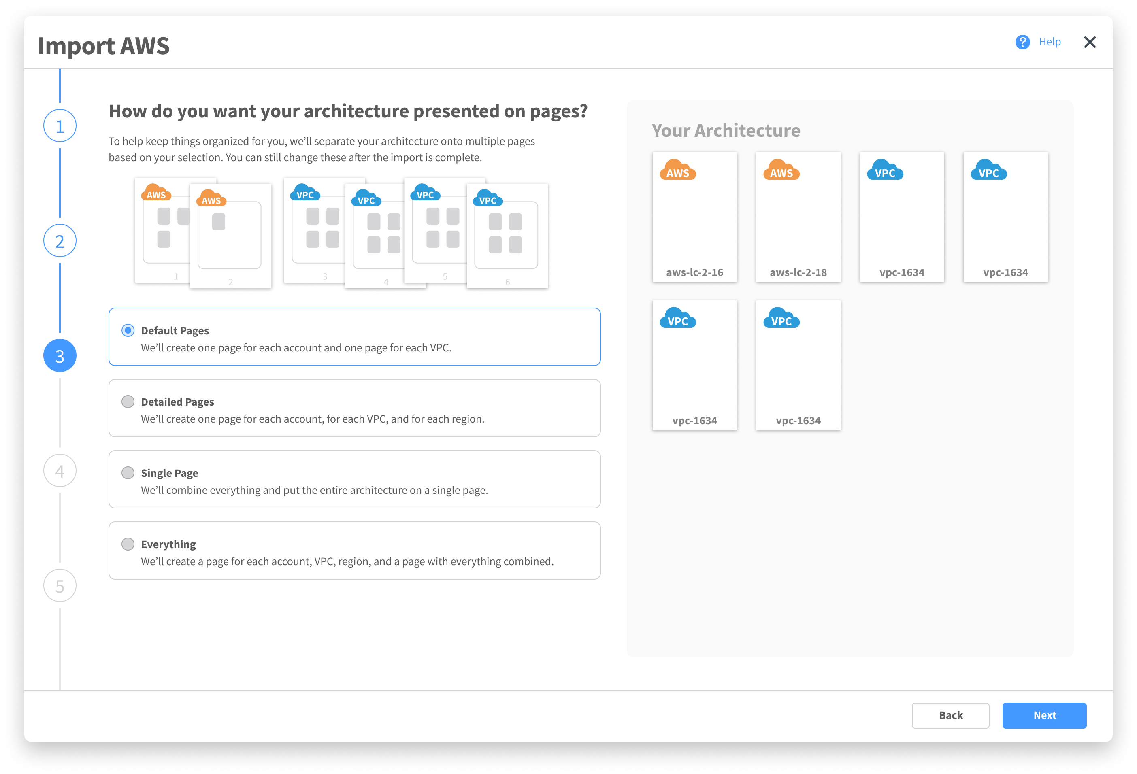1137x774 pixels.
Task: Click the blue VPC cloud on illustration page 6
Action: coord(487,199)
